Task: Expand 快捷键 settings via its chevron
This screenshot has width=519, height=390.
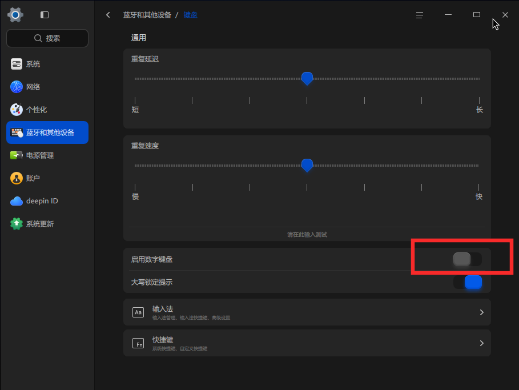Action: 481,343
